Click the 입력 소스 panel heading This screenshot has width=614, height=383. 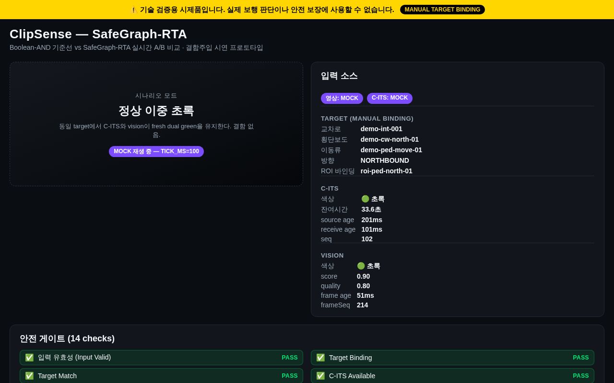339,76
